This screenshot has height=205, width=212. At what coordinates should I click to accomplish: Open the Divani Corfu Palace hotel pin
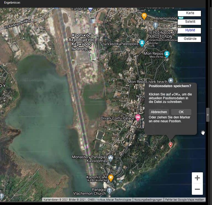pos(138,118)
